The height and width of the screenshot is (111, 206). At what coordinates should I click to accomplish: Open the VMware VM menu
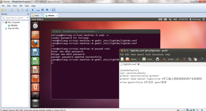pos(21,6)
